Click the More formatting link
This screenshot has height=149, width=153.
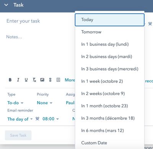pos(70,80)
